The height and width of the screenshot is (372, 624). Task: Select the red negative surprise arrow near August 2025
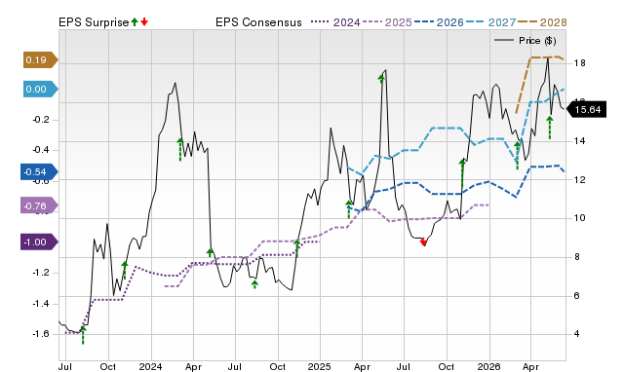point(423,242)
